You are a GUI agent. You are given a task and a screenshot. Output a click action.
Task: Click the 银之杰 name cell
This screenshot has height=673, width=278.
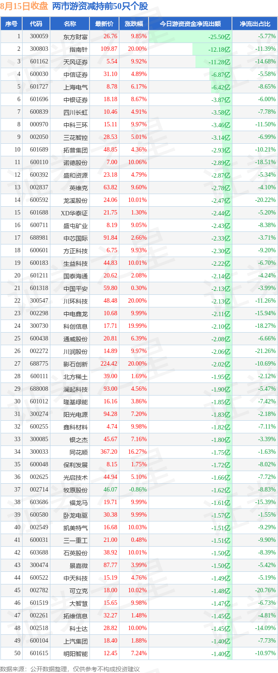(x=79, y=439)
